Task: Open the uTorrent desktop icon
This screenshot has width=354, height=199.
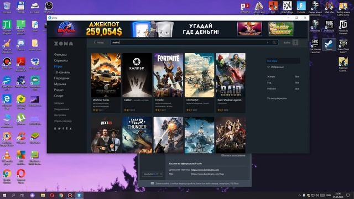Action: 21,119
